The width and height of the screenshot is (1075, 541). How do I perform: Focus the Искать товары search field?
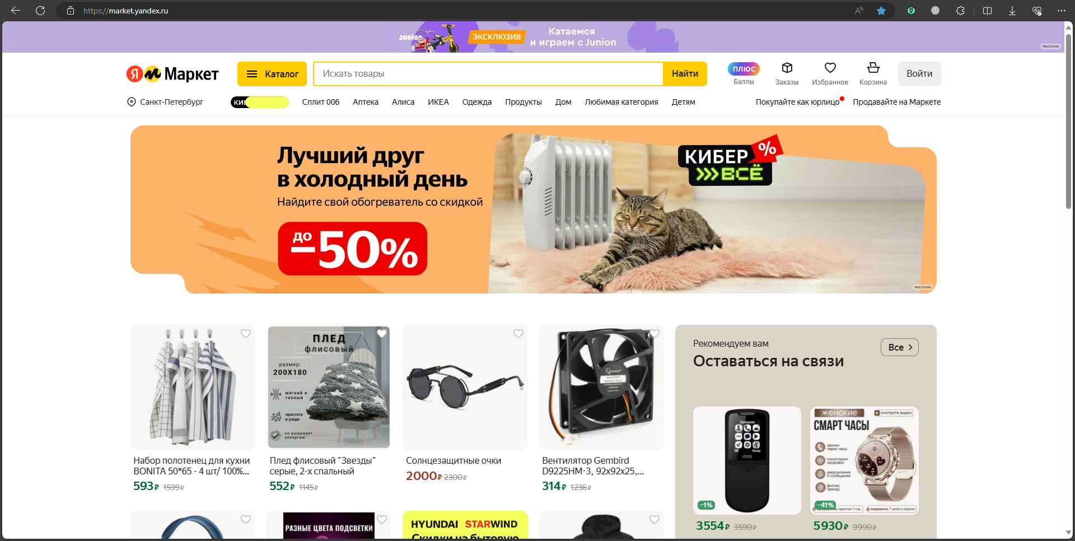pos(488,74)
